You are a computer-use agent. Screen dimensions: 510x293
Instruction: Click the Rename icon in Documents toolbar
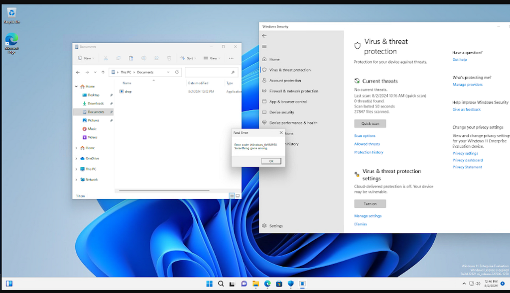click(144, 58)
